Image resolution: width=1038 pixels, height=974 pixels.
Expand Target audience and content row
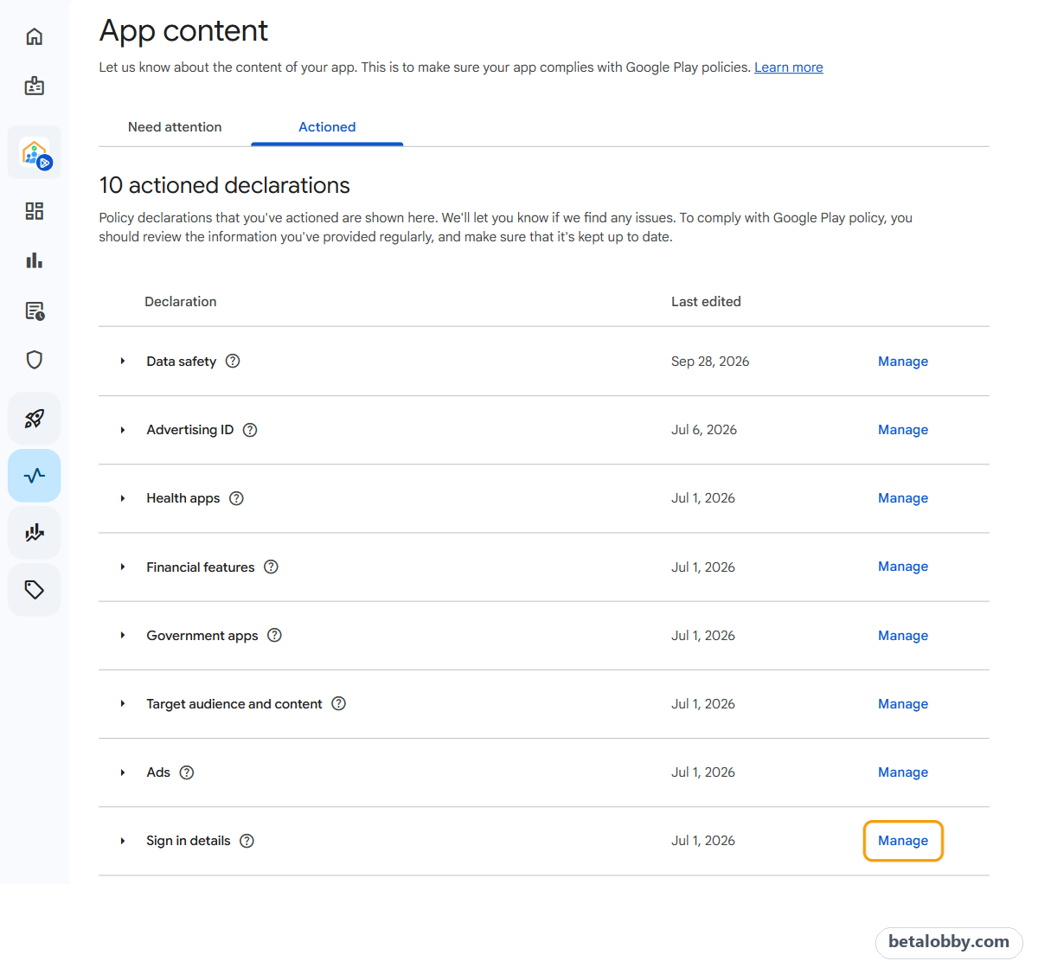pyautogui.click(x=123, y=703)
